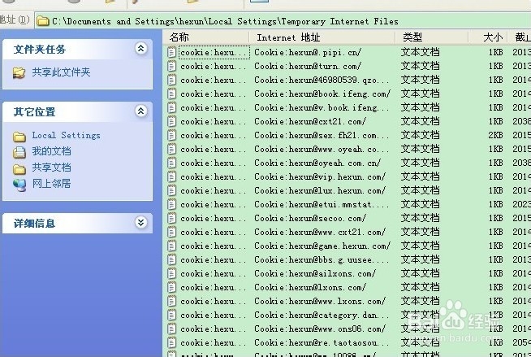The width and height of the screenshot is (531, 357).
Task: Click the address bar path field
Action: 283,21
